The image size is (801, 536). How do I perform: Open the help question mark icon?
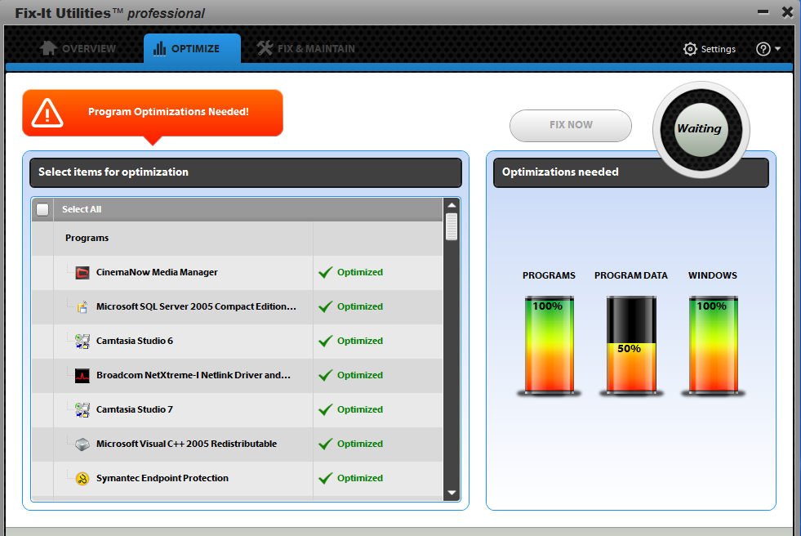(763, 49)
